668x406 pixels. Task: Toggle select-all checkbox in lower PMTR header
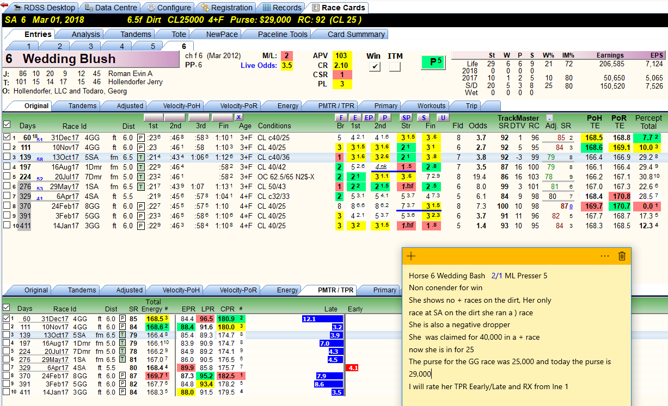[7, 308]
